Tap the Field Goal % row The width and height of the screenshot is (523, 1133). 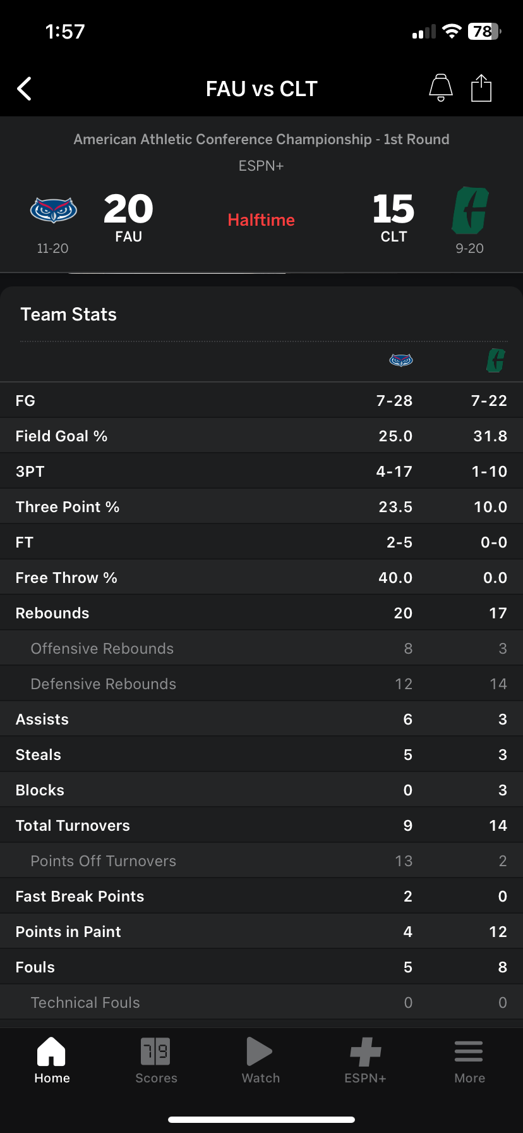[x=261, y=436]
